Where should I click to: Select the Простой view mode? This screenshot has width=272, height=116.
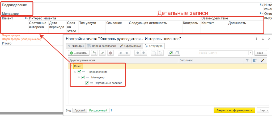80,110
